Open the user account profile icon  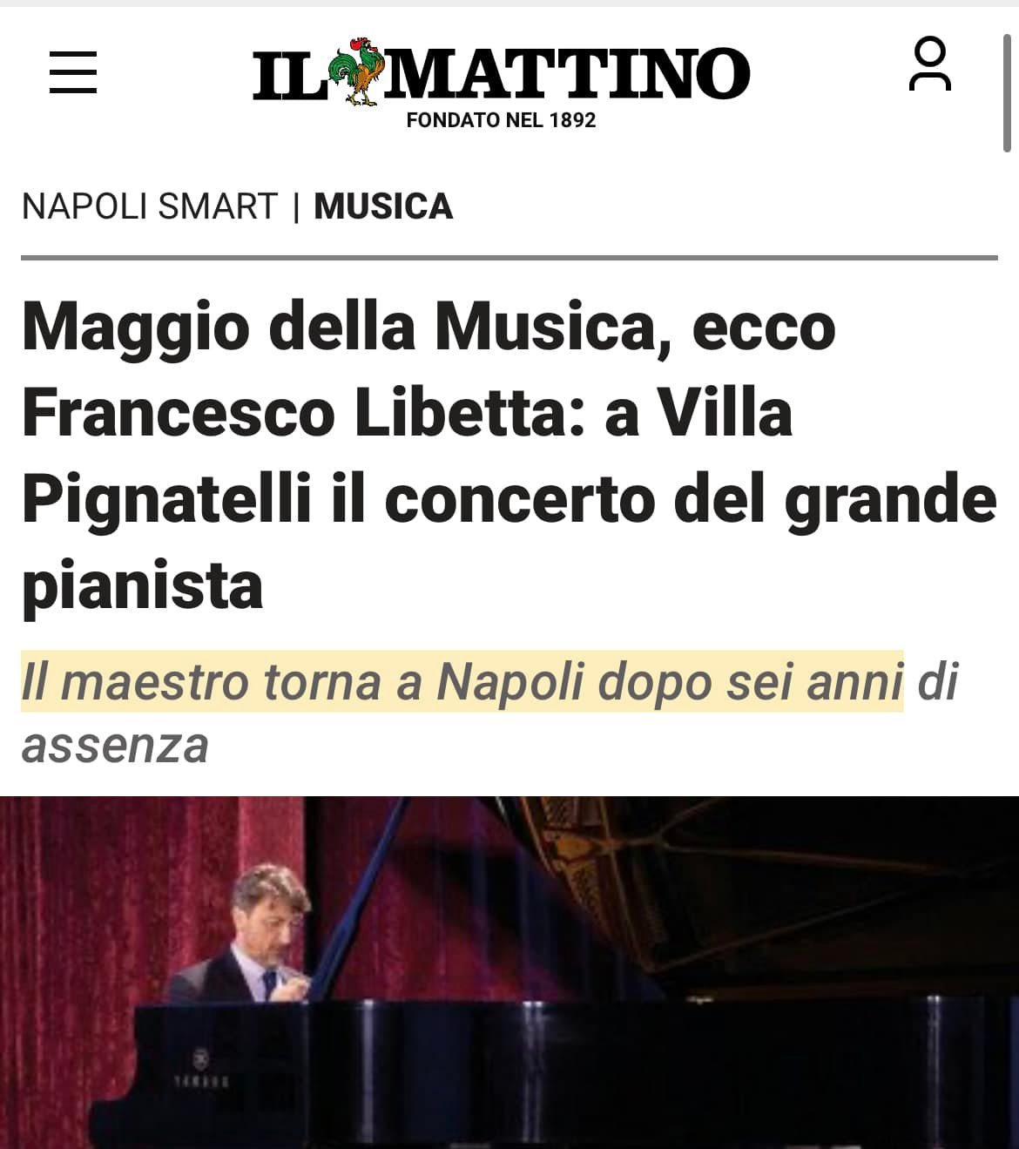(929, 64)
